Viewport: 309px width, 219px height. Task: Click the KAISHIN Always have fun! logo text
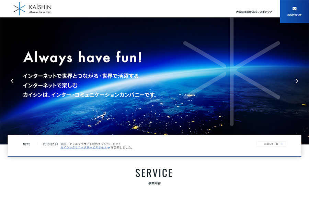[40, 9]
